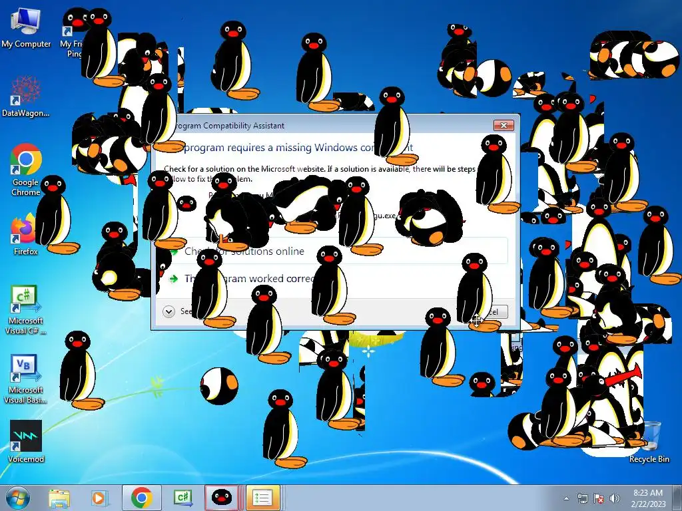Launch Firefox desktop shortcut
The image size is (682, 511).
click(25, 235)
